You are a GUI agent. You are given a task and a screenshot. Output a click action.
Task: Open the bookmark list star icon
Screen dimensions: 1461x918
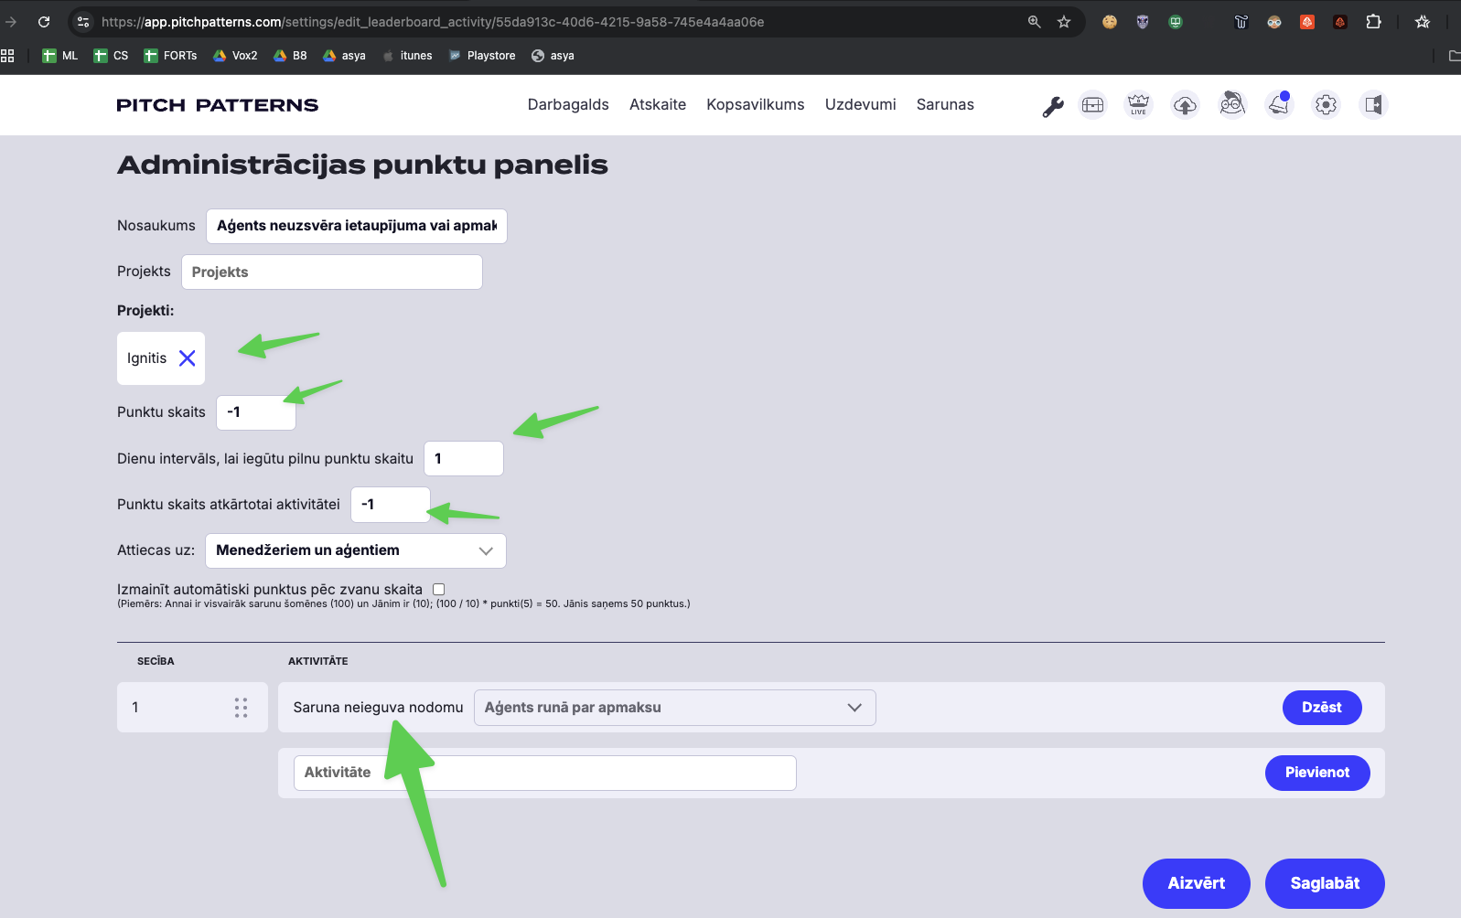pos(1423,22)
